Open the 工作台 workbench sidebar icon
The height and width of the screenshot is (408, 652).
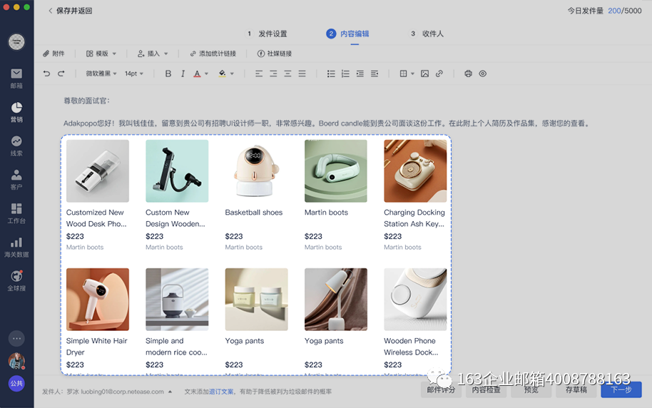tap(16, 213)
